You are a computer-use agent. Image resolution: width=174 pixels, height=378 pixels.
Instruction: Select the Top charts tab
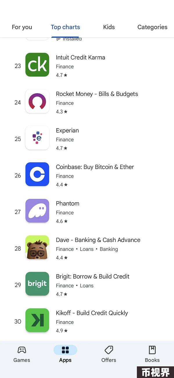(65, 27)
